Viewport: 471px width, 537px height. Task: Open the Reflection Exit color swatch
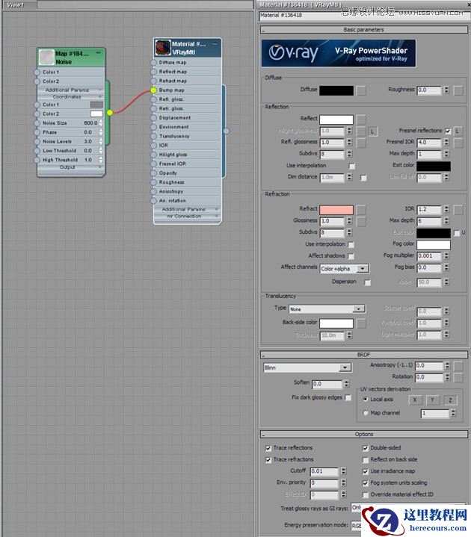click(434, 166)
